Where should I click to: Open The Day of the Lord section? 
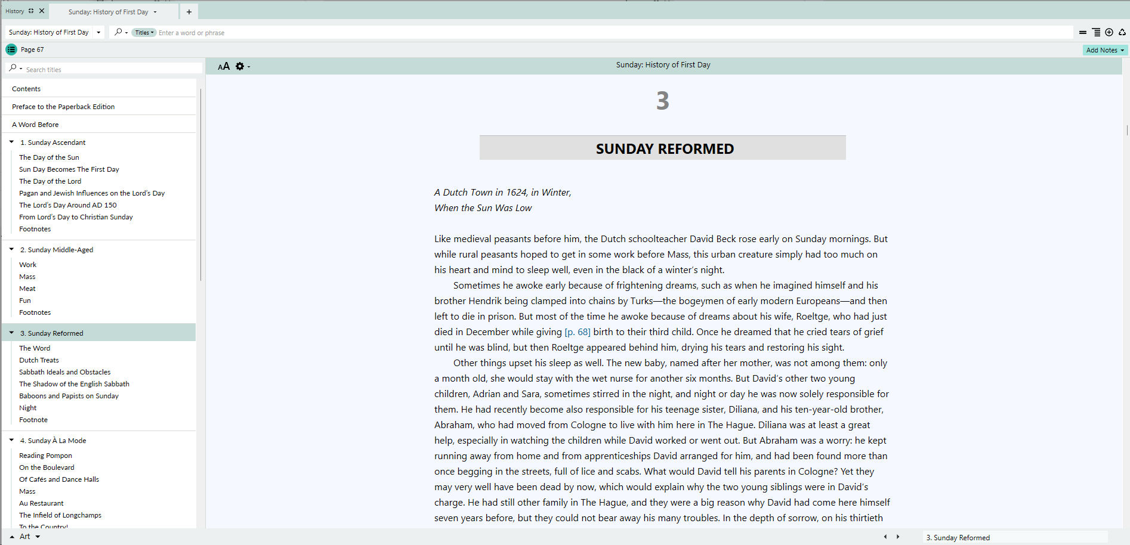pyautogui.click(x=50, y=181)
